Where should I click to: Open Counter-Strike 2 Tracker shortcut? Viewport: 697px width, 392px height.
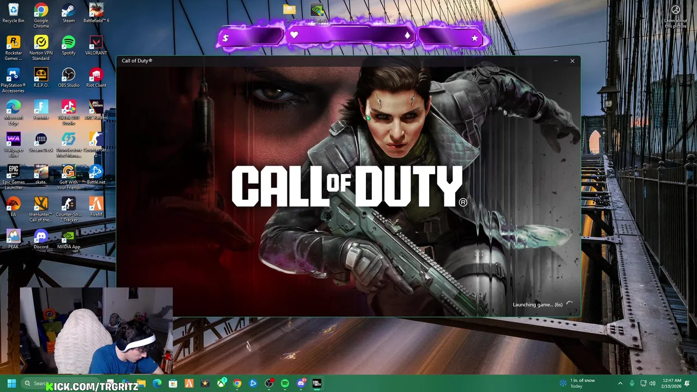pyautogui.click(x=69, y=210)
